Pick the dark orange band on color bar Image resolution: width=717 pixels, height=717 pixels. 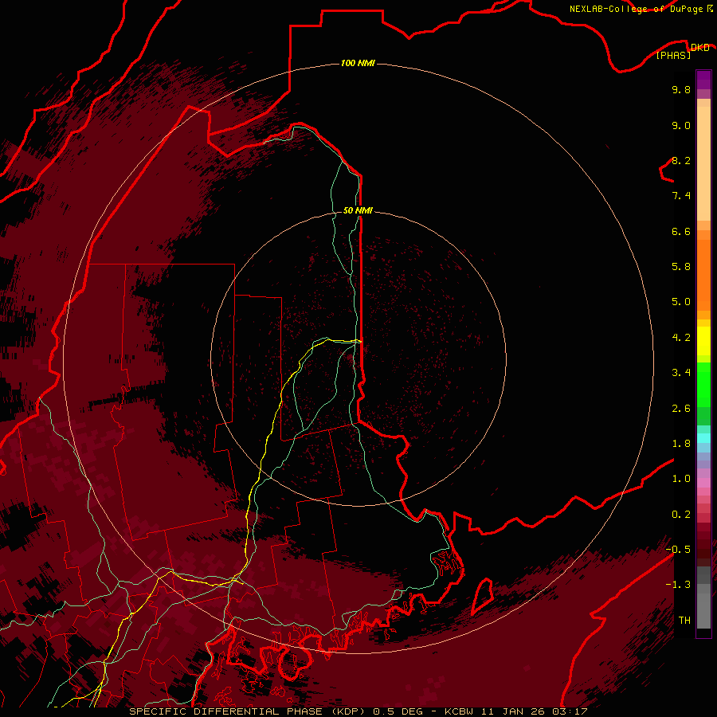703,274
